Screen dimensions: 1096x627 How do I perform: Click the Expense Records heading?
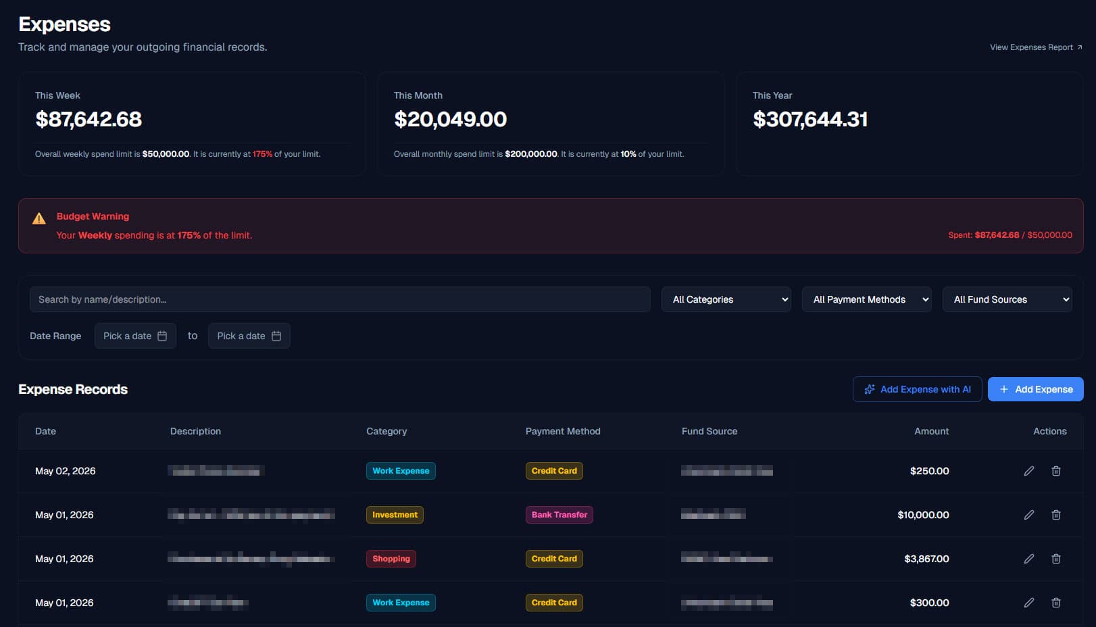pos(73,389)
